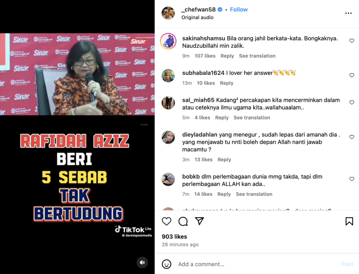Viewport: 359px width, 274px height.
Task: Like dieyladahlan's comment heart
Action: pyautogui.click(x=352, y=137)
